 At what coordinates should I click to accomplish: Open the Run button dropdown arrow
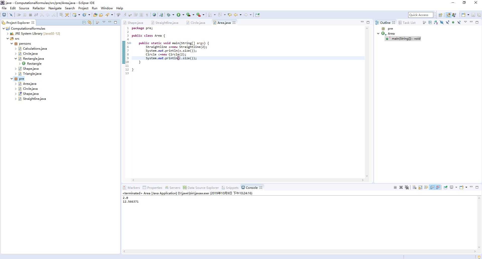click(183, 15)
